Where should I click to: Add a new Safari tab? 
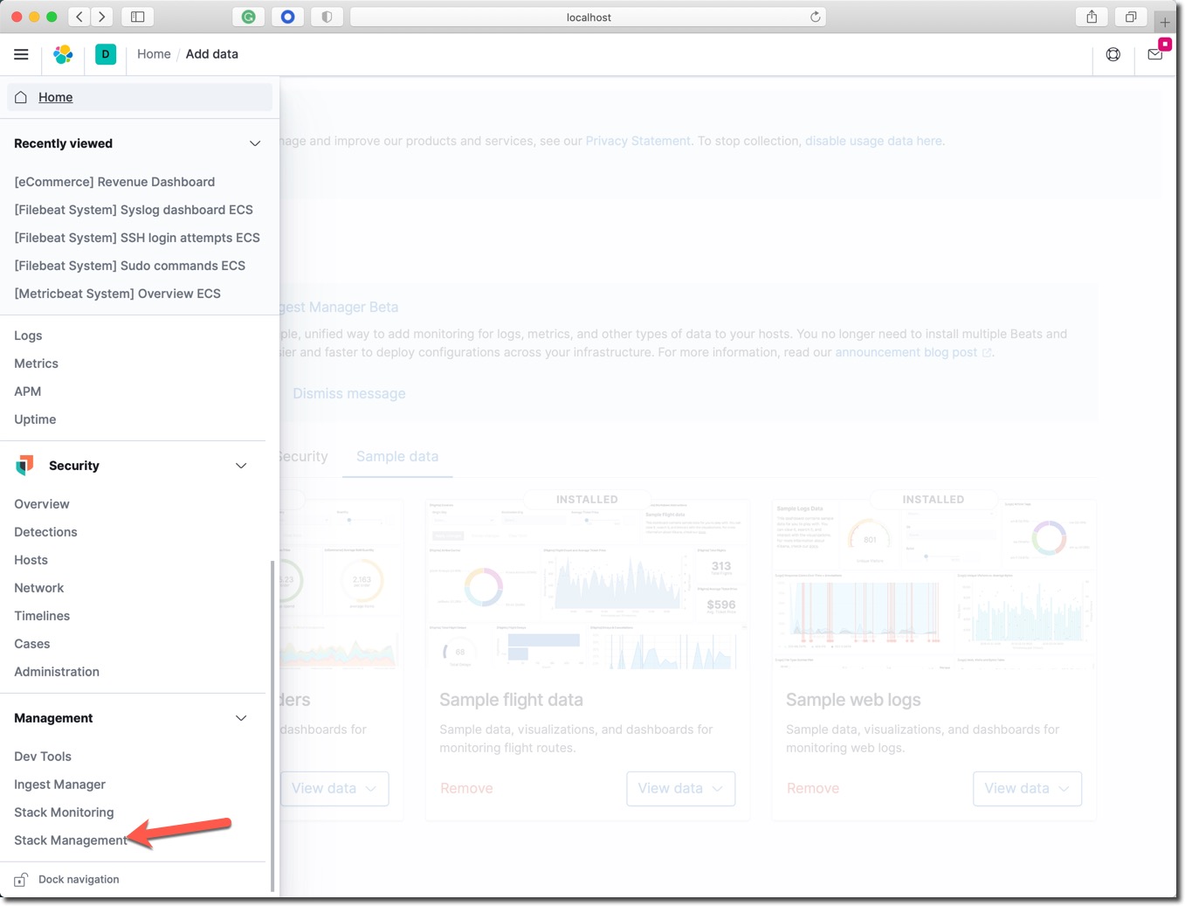click(1165, 22)
